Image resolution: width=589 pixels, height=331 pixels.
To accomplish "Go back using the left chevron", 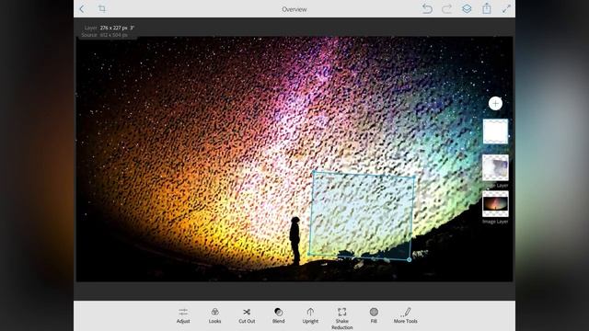I will [82, 8].
